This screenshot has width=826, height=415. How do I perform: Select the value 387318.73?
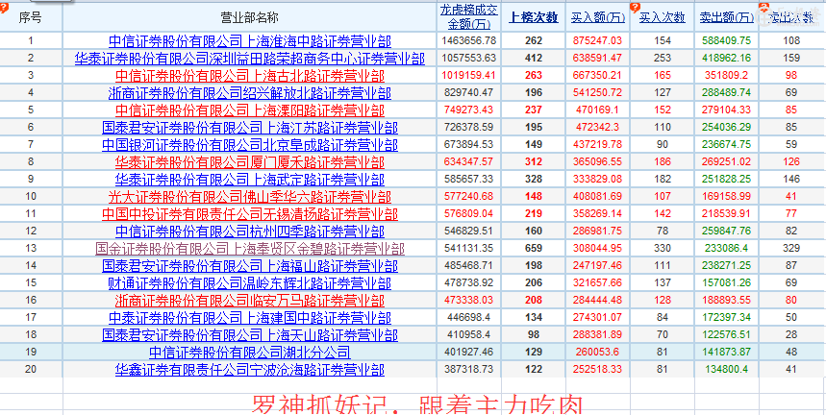point(469,370)
